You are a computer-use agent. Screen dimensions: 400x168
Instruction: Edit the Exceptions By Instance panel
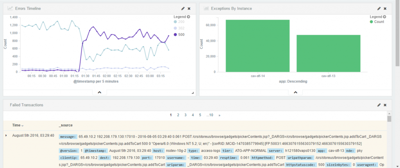pos(379,9)
